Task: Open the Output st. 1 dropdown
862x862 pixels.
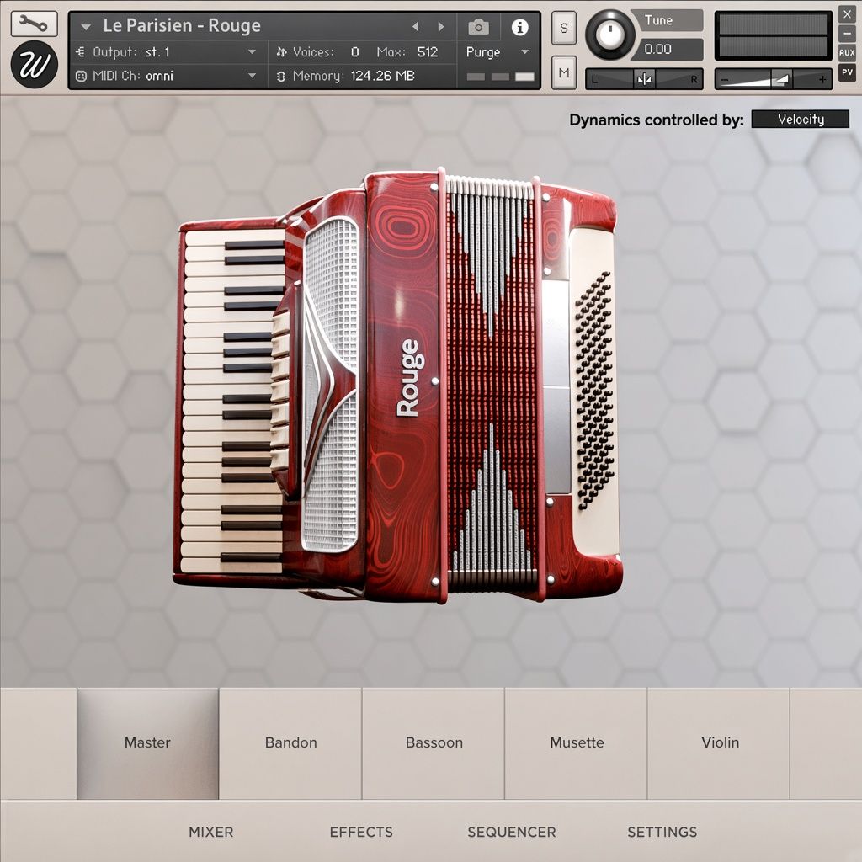Action: tap(168, 52)
